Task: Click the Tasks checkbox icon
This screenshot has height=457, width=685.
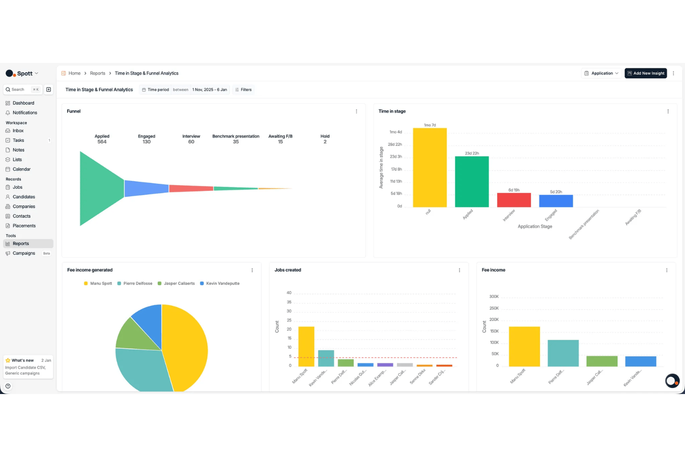Action: (8, 140)
